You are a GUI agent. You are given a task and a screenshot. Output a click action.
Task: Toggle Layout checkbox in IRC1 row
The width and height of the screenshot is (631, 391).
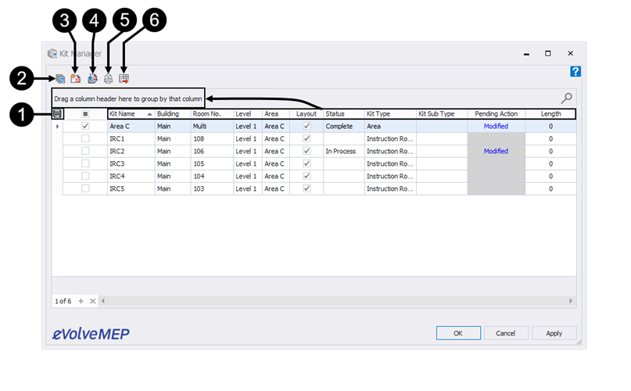(307, 138)
